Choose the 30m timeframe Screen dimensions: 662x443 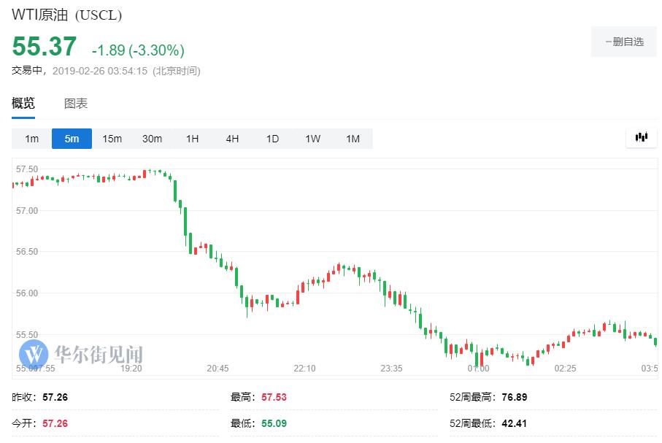point(152,139)
